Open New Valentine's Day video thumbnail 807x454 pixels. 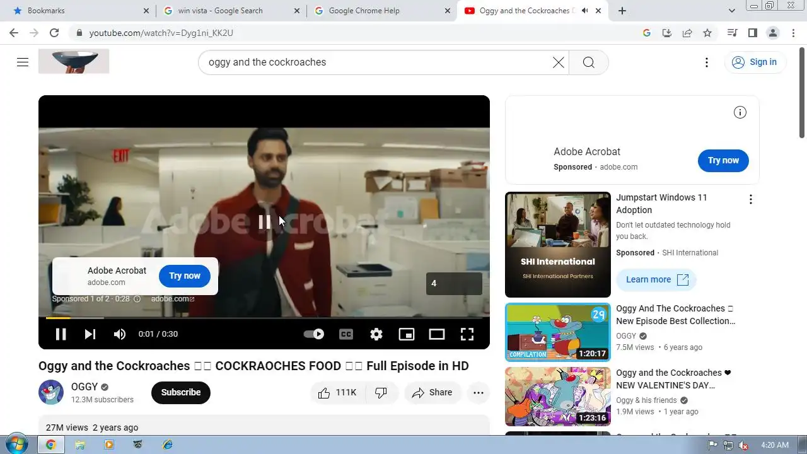click(558, 397)
